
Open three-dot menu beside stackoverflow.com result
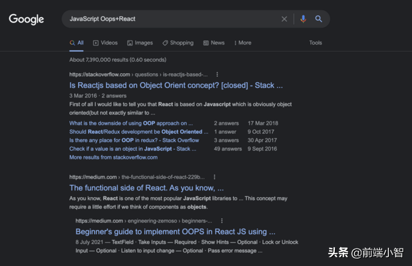217,75
